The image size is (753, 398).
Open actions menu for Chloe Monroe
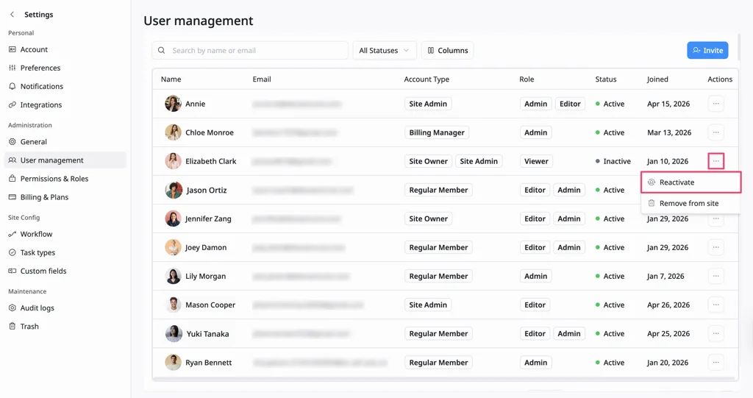(715, 132)
